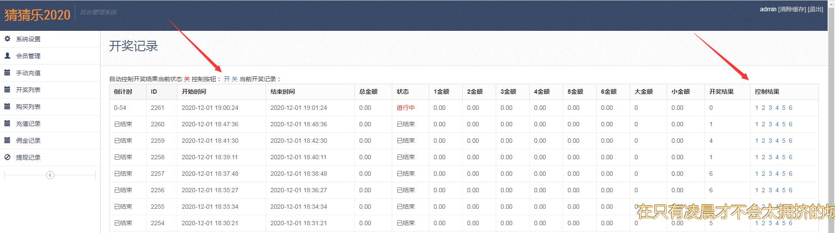Click the calendar icon beside 手动充值
835x233 pixels.
[x=7, y=72]
